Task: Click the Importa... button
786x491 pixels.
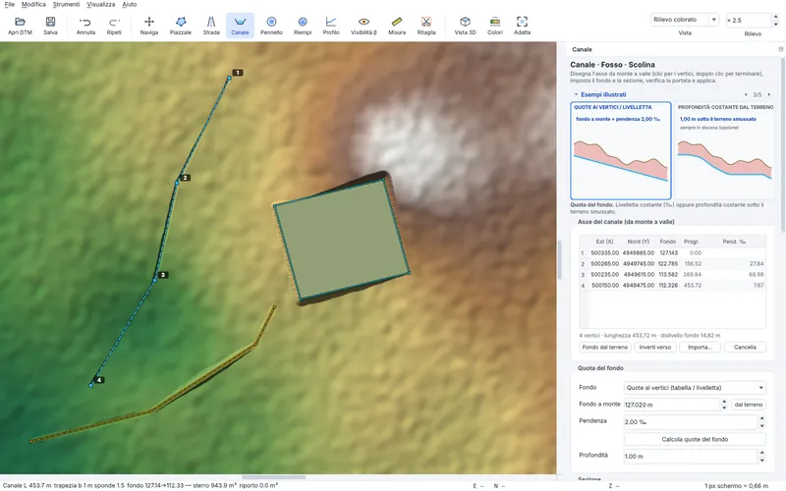Action: [x=700, y=348]
